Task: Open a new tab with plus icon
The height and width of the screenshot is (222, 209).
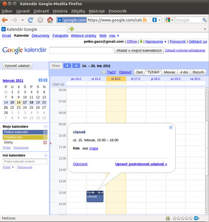Action: tap(71, 29)
